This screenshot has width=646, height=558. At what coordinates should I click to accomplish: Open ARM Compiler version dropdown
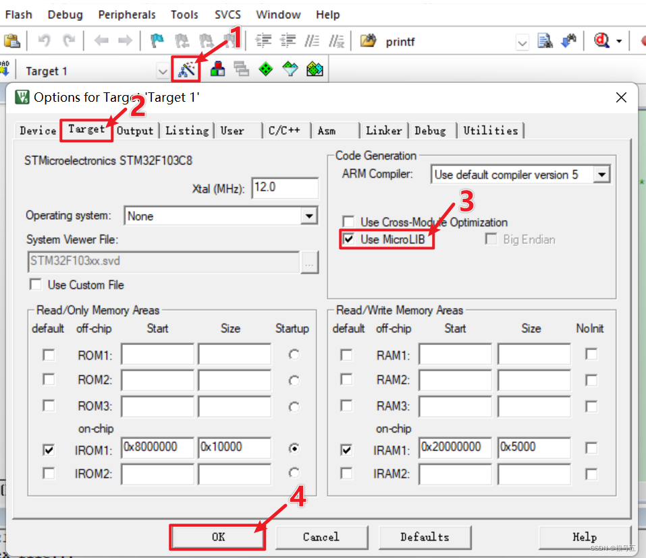[x=601, y=175]
